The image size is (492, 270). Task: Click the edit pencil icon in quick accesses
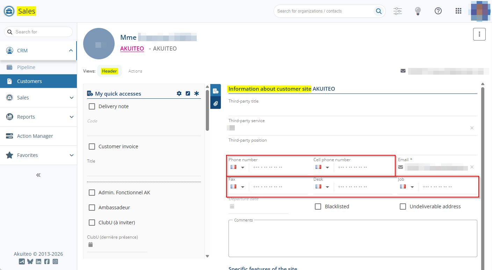(x=188, y=93)
